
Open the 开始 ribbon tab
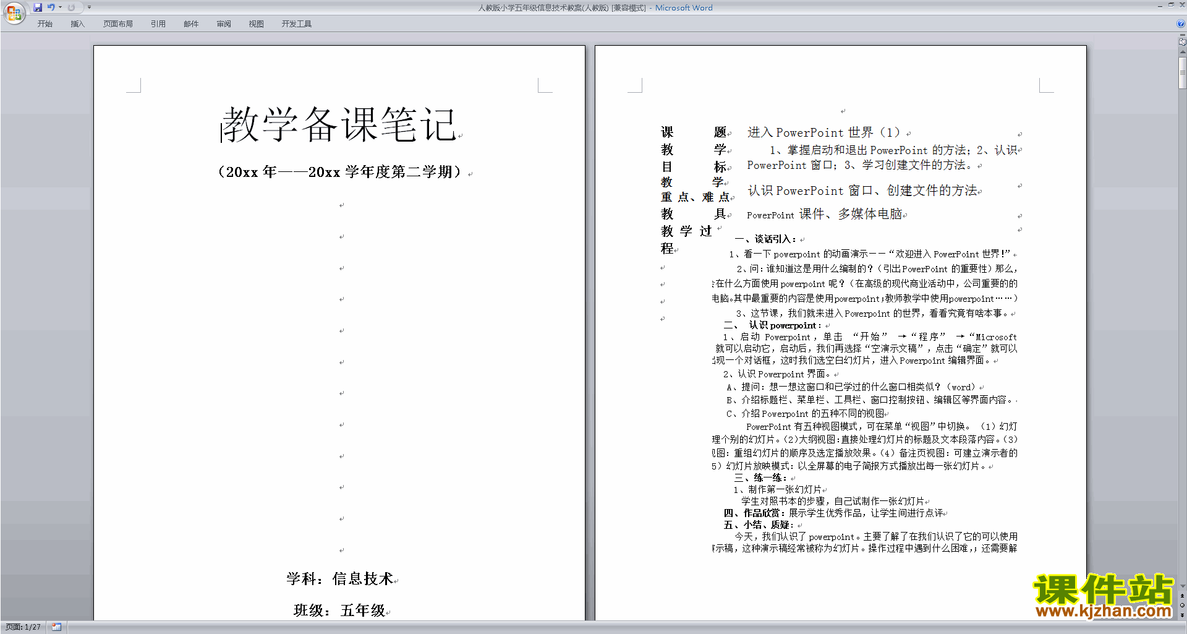pos(45,24)
